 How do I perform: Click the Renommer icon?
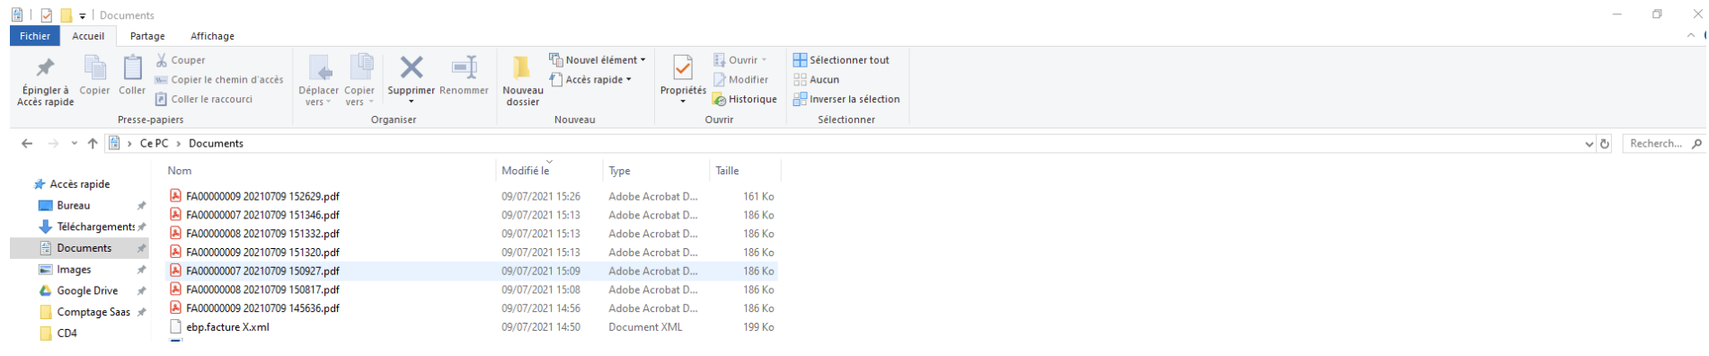pos(464,67)
